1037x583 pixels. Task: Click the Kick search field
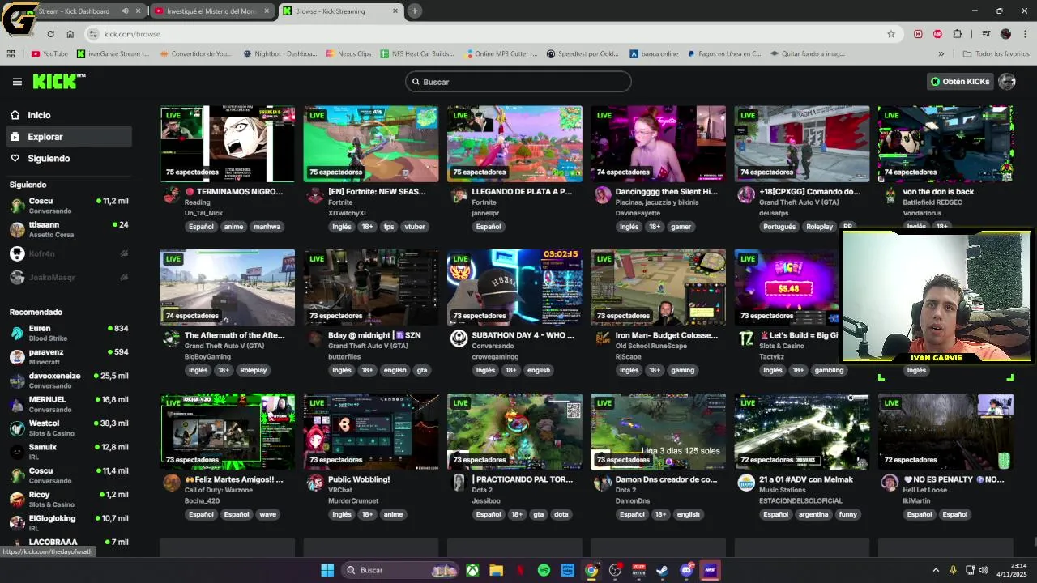(518, 82)
